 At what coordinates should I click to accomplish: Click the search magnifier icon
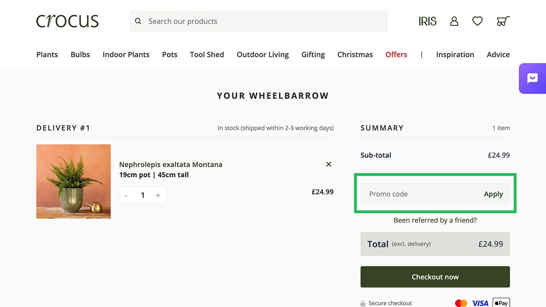(138, 21)
